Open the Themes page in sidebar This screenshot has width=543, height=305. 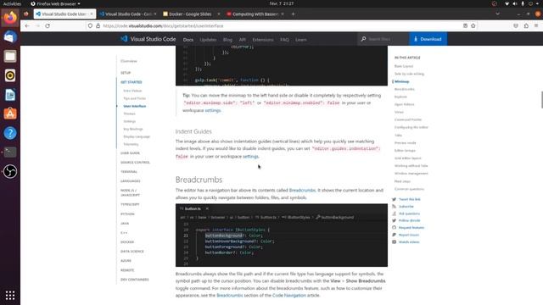tap(129, 114)
